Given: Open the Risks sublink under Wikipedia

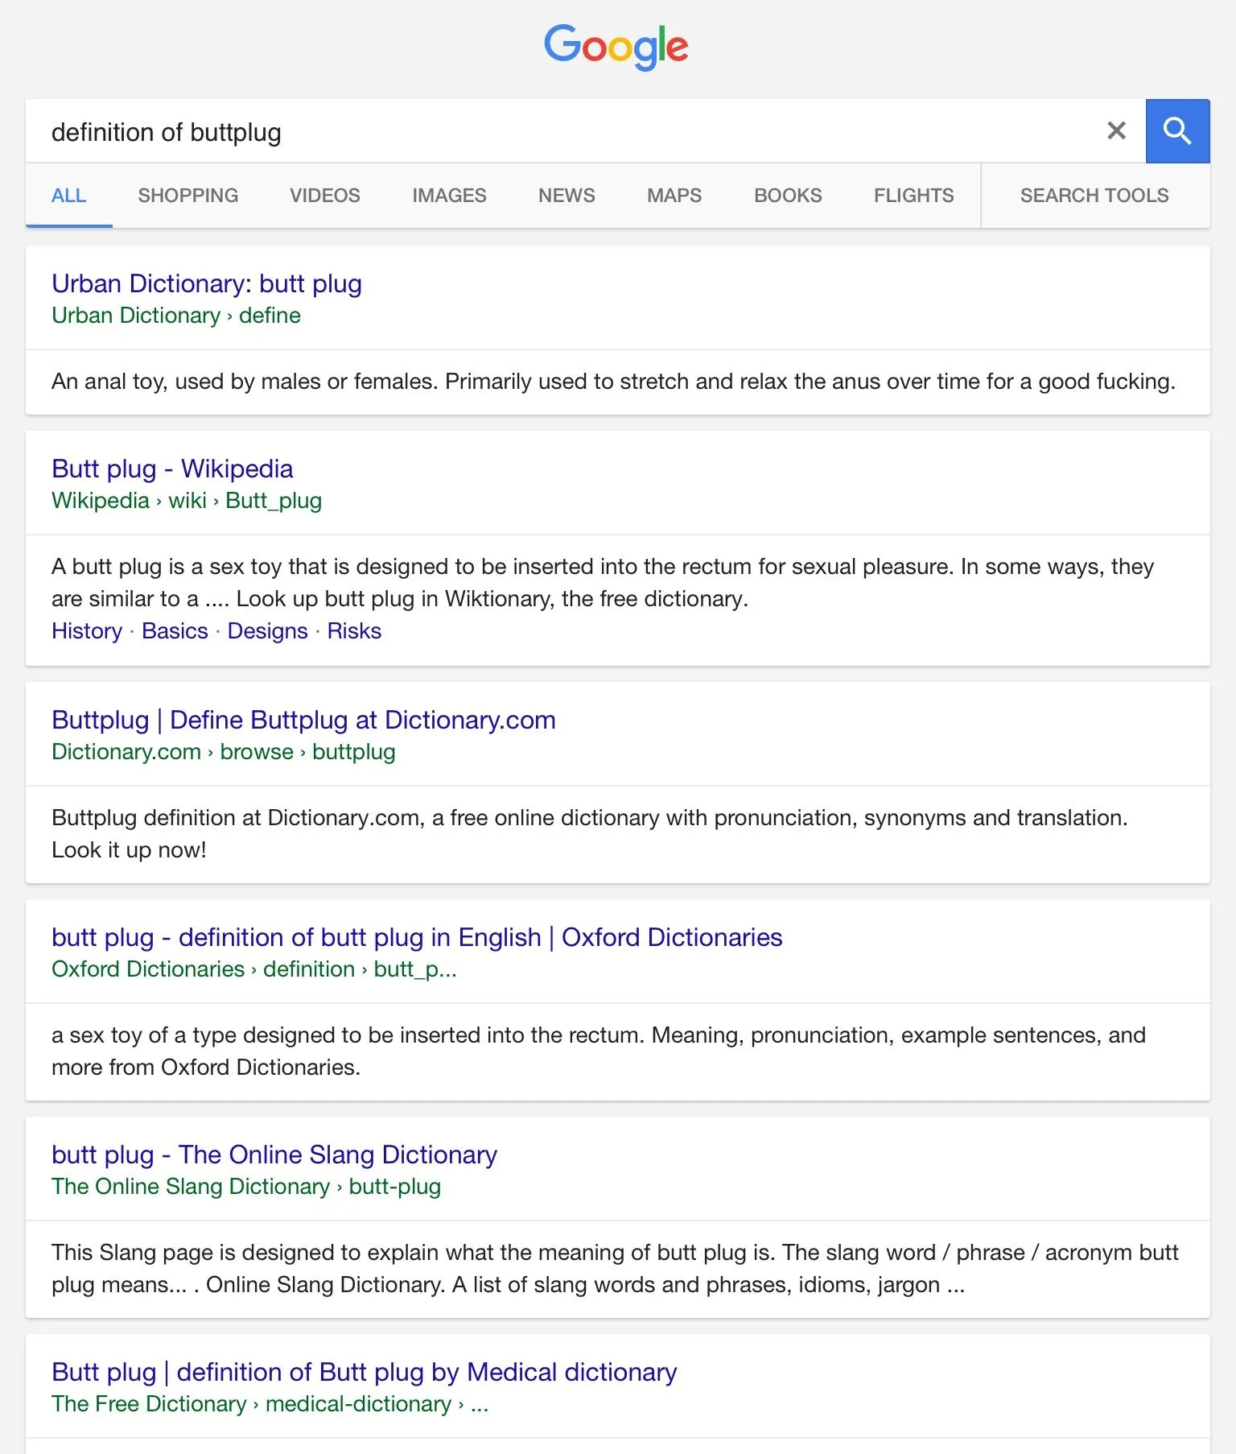Looking at the screenshot, I should coord(354,631).
